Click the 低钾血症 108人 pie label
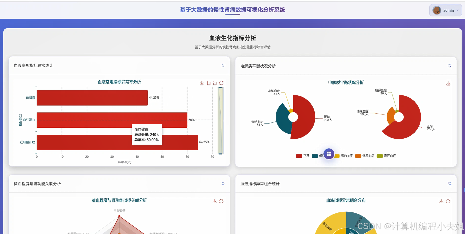Image resolution: width=465 pixels, height=234 pixels. pyautogui.click(x=363, y=113)
